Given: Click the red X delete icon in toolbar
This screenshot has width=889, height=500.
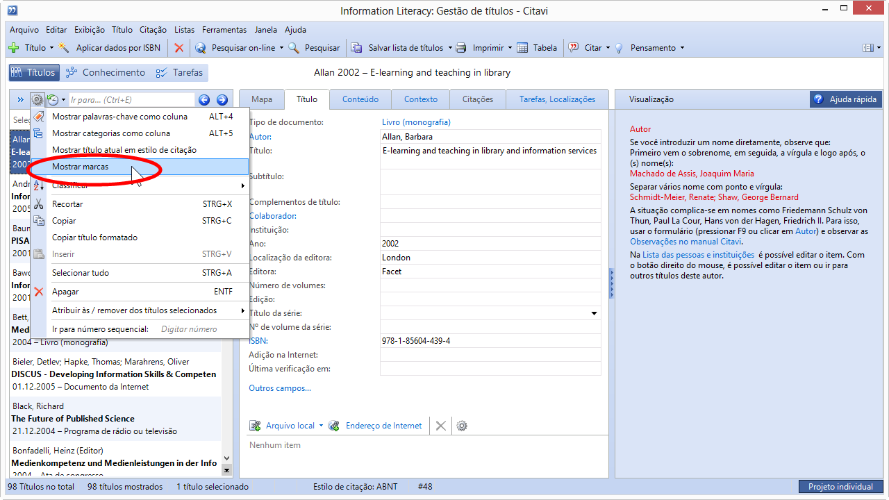Looking at the screenshot, I should coord(179,48).
